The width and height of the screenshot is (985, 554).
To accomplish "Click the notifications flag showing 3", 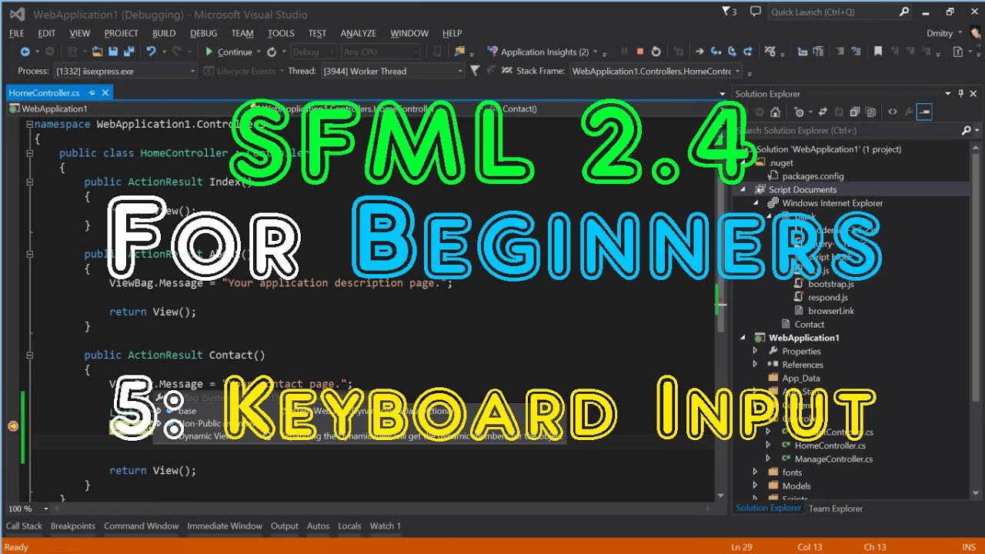I will 729,12.
